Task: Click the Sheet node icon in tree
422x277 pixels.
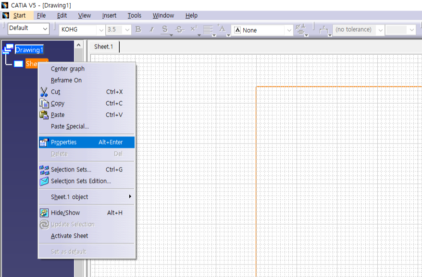Action: pos(18,64)
